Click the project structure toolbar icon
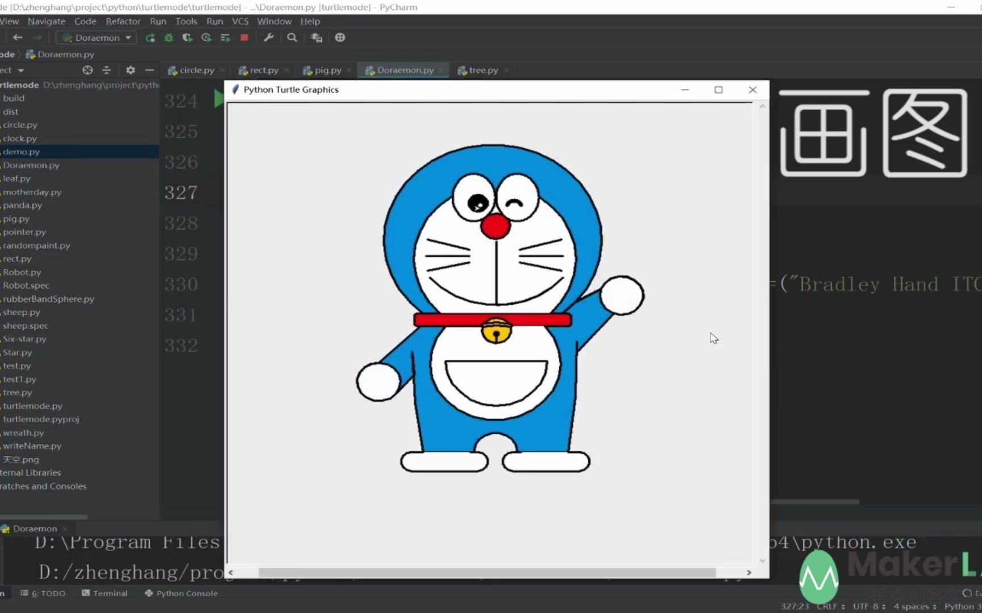The image size is (982, 613). (x=317, y=37)
